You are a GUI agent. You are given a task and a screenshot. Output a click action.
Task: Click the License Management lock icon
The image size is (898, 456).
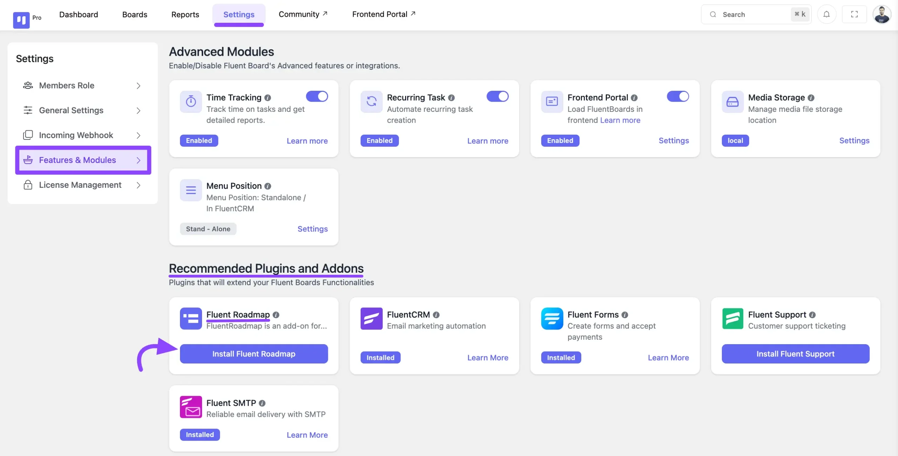pos(28,185)
